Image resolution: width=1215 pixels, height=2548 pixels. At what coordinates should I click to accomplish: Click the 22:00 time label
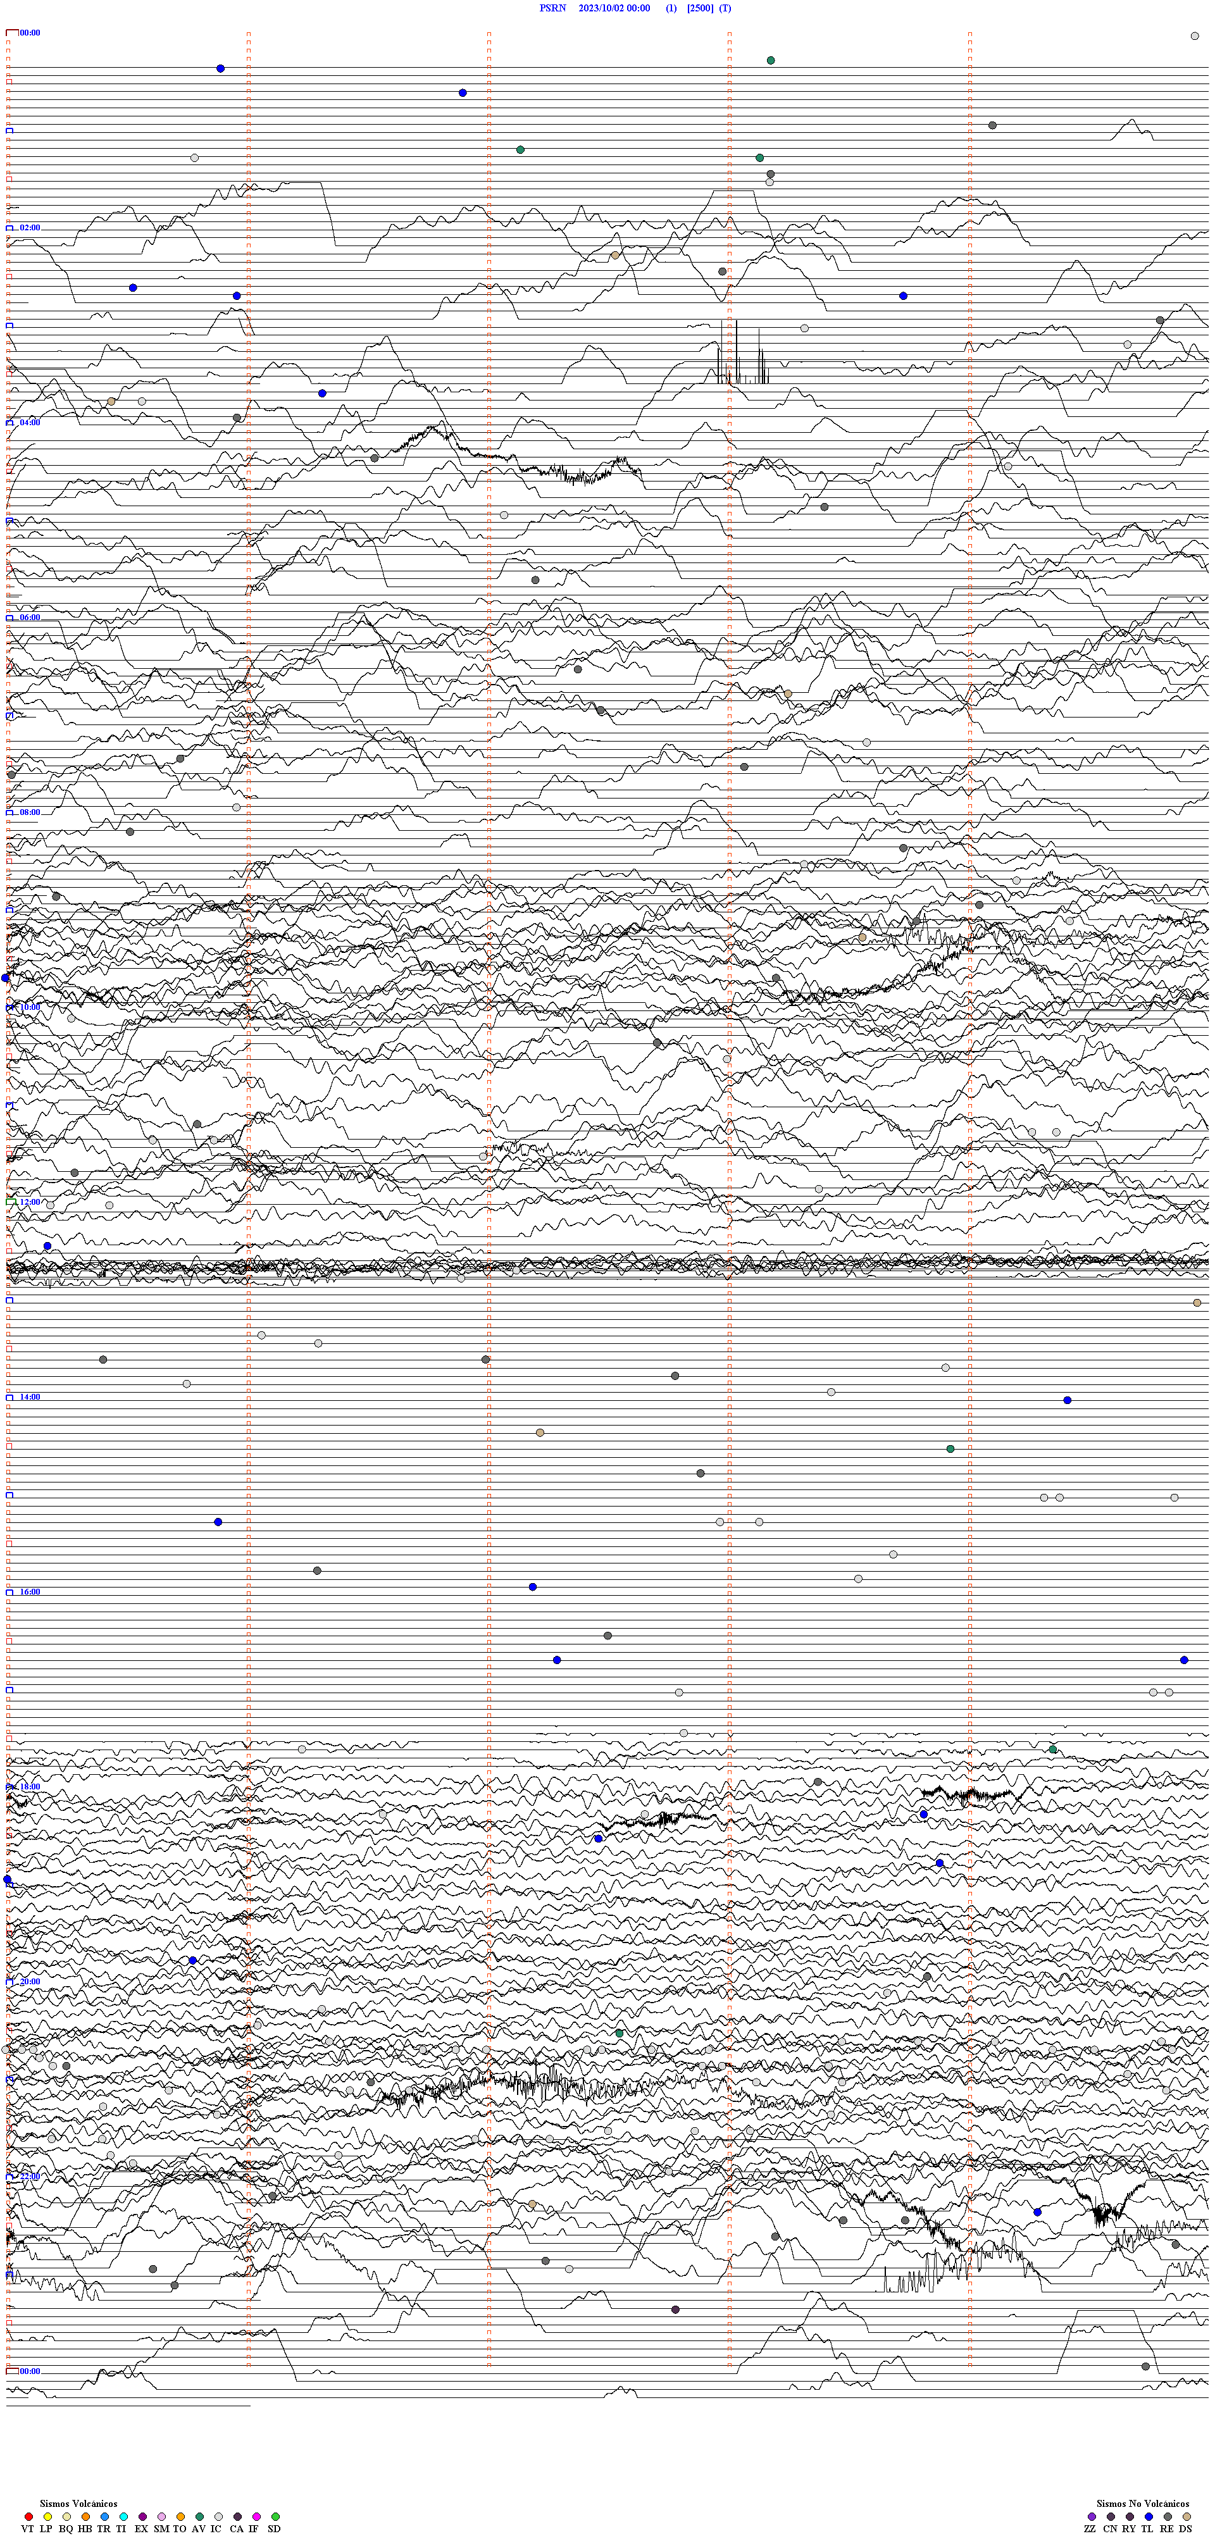pyautogui.click(x=30, y=2176)
